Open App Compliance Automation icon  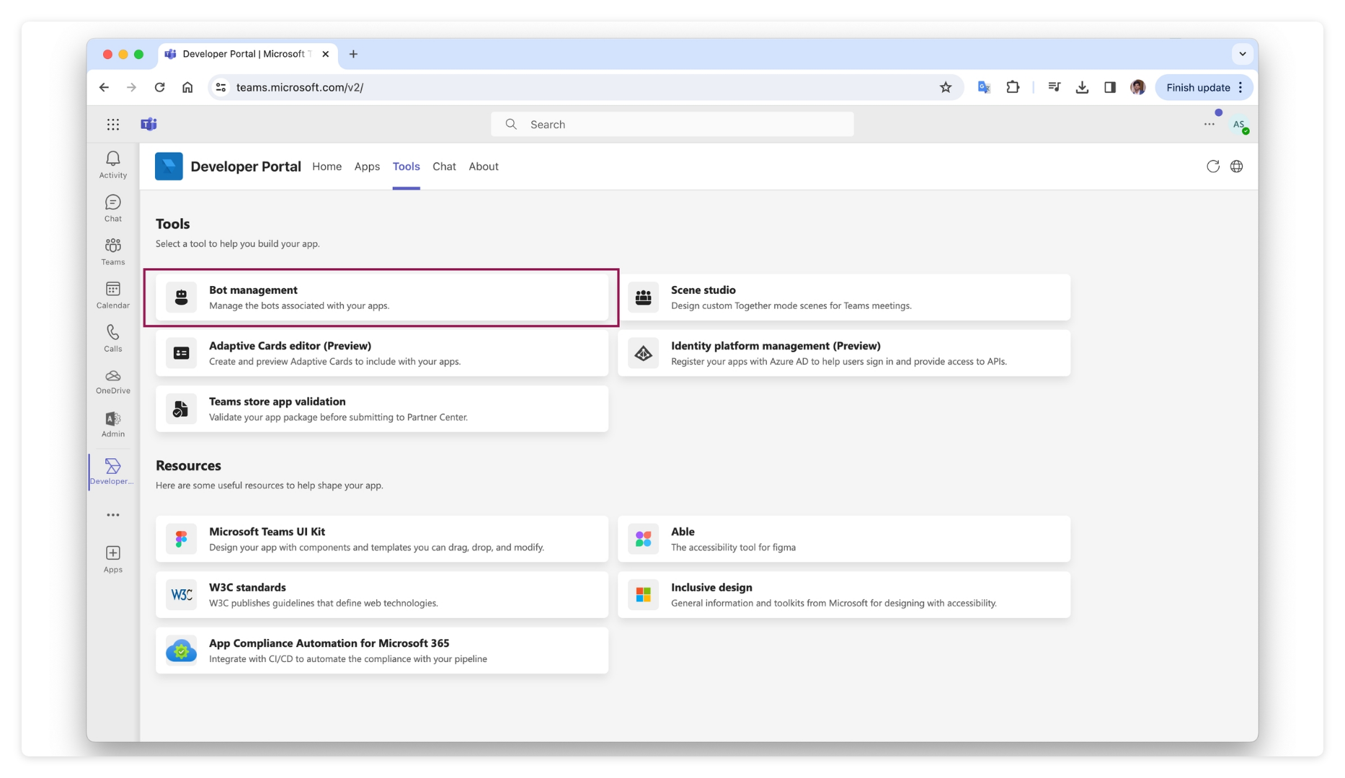click(x=181, y=650)
